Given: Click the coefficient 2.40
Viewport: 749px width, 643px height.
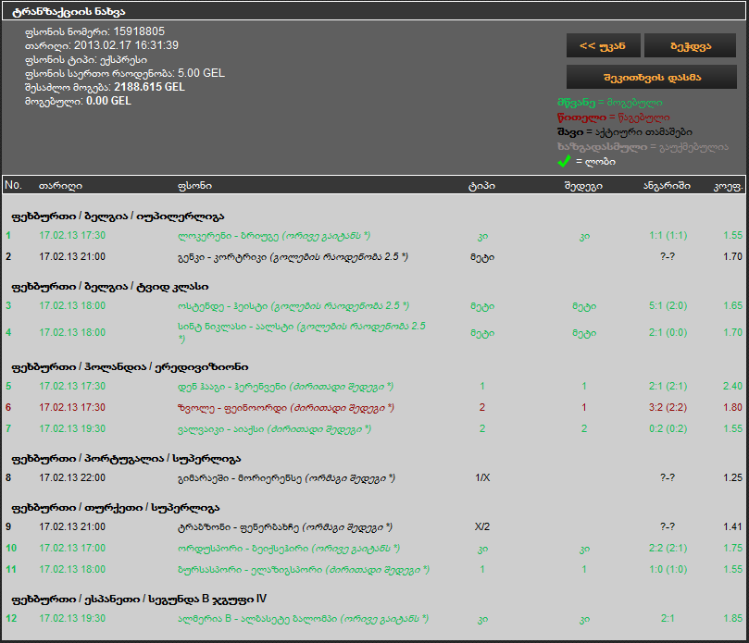Looking at the screenshot, I should [732, 386].
